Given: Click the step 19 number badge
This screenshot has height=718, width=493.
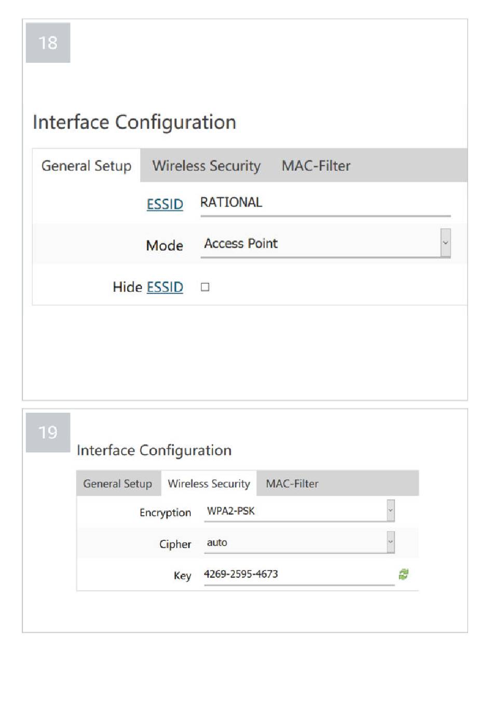Looking at the screenshot, I should coord(48,432).
